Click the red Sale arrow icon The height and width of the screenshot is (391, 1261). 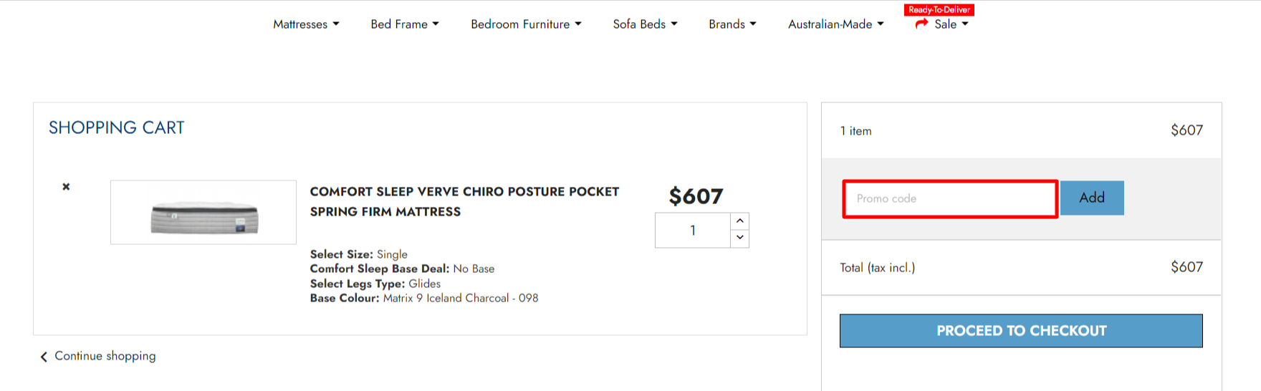coord(921,24)
